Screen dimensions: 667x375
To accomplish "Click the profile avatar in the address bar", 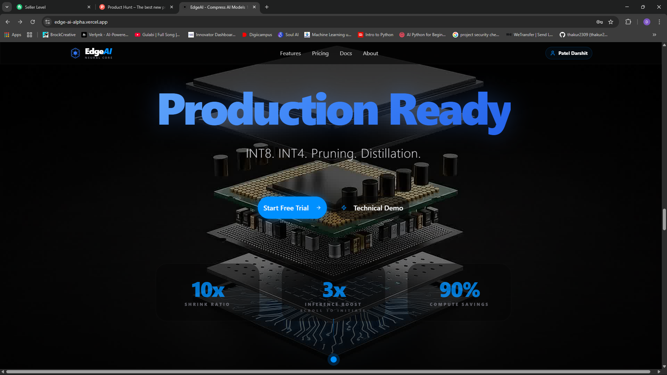I will (647, 22).
